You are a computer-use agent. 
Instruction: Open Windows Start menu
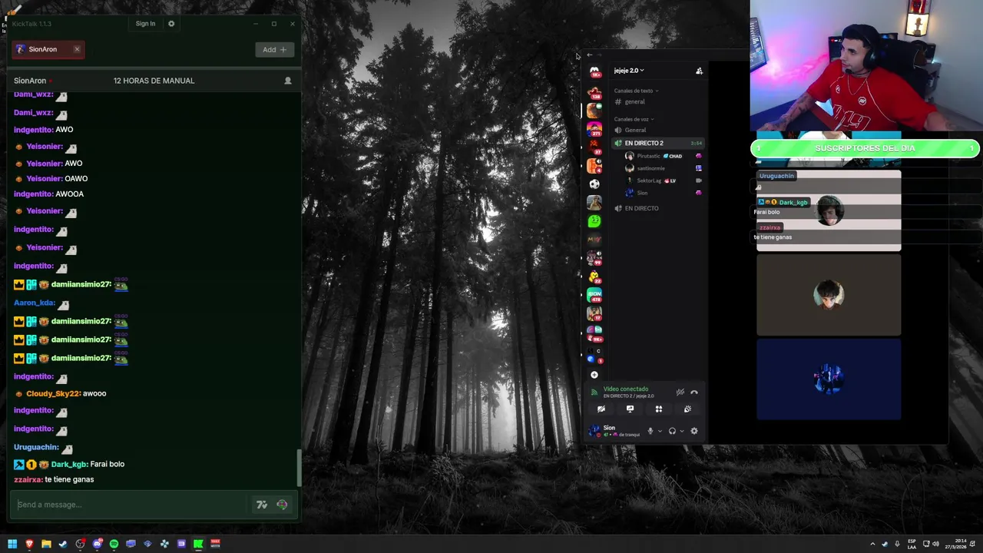(x=12, y=545)
